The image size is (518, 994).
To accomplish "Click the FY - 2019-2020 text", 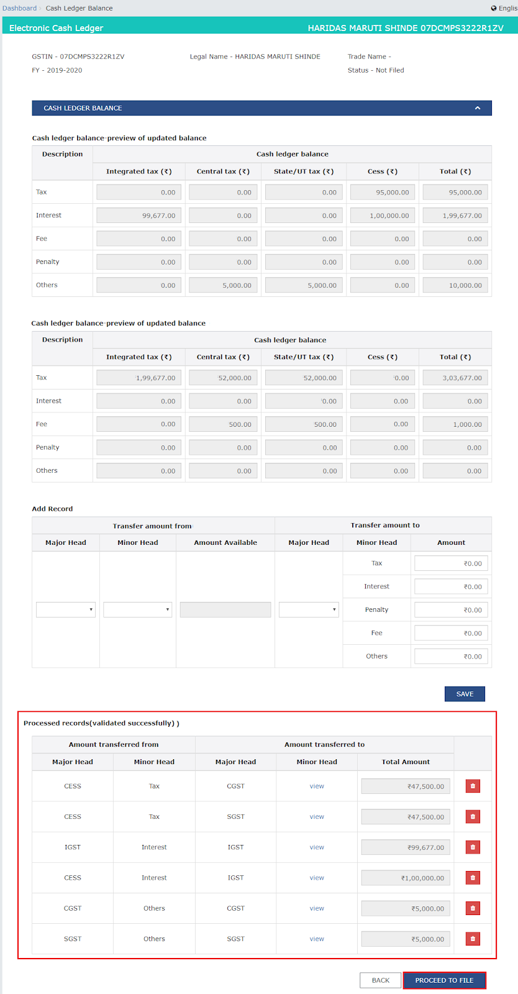I will pyautogui.click(x=57, y=70).
